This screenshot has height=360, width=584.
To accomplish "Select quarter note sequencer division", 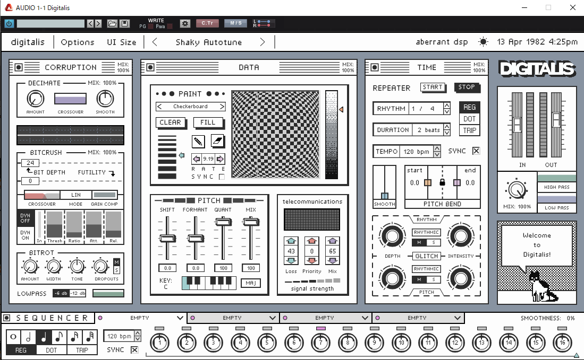I will coord(44,337).
